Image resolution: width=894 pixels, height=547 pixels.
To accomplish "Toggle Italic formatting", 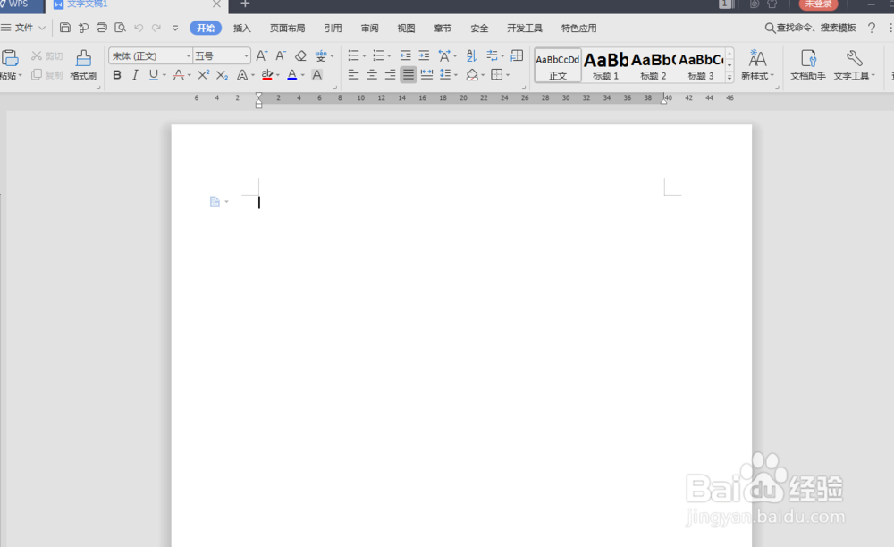I will pos(135,75).
